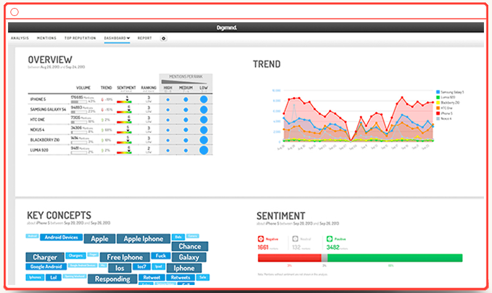Toggle Blackberry Z10 legend entry in Trend chart
Image resolution: width=492 pixels, height=293 pixels.
pos(448,103)
